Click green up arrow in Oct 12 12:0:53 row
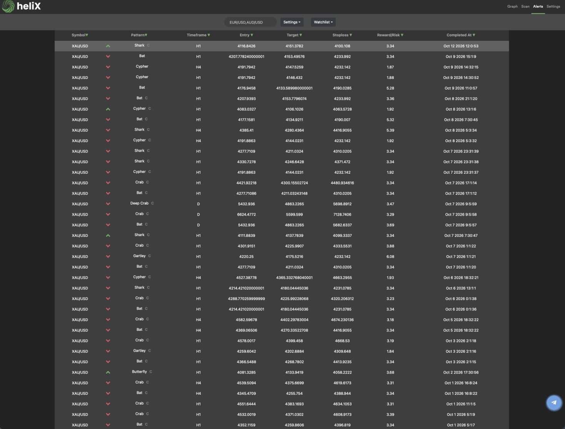This screenshot has width=565, height=429. 108,46
